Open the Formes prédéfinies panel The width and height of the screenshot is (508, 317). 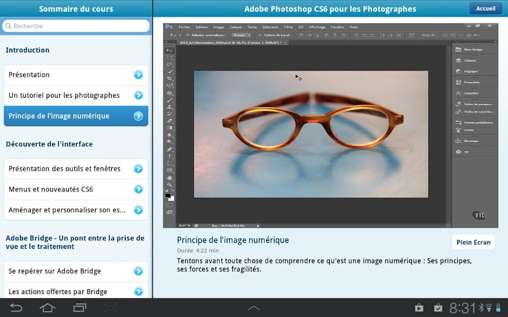[x=475, y=123]
